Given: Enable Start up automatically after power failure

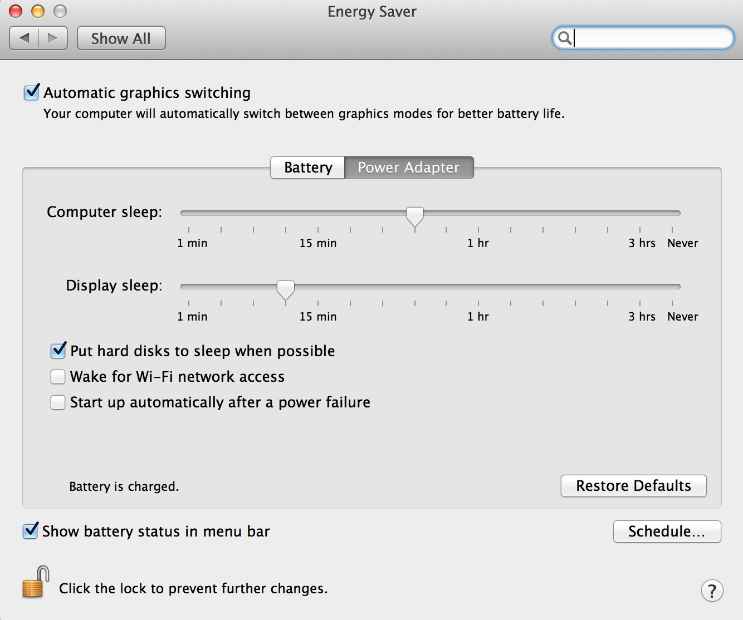Looking at the screenshot, I should 58,402.
